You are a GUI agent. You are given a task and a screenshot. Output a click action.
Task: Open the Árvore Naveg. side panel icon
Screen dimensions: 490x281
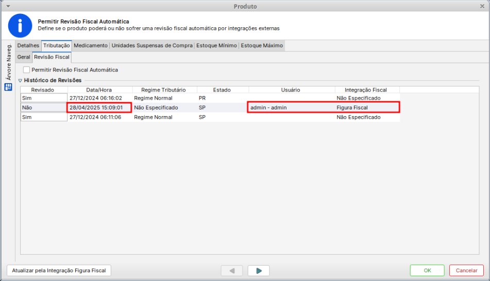point(8,87)
